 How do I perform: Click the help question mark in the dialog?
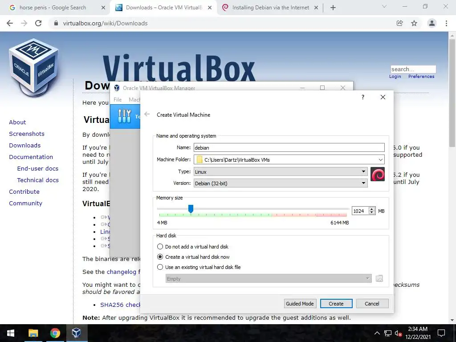362,97
